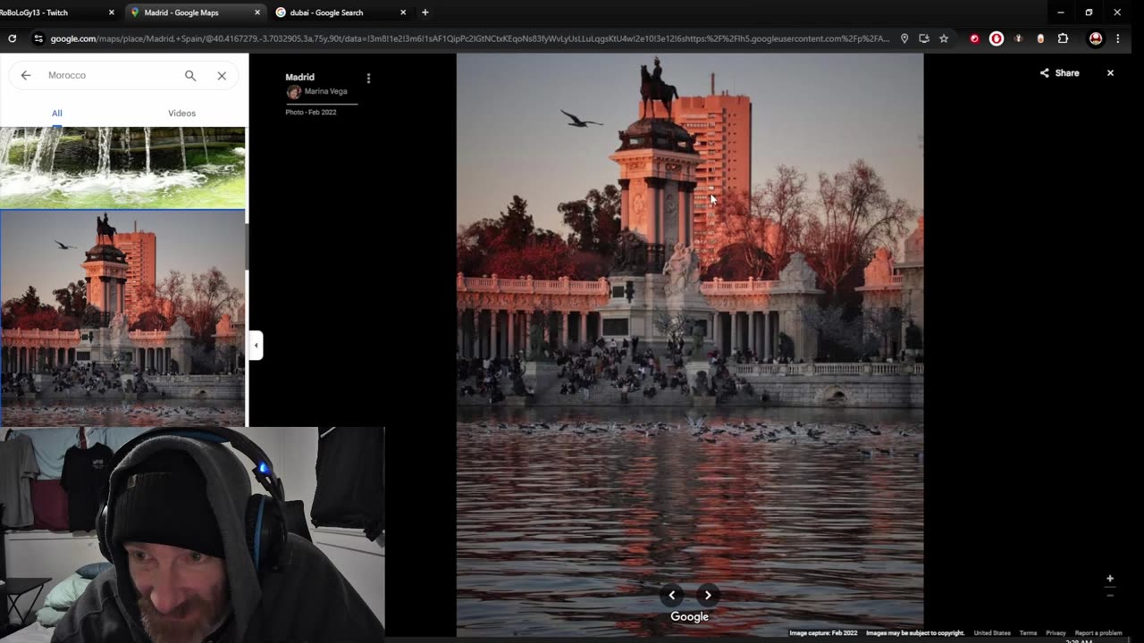1144x643 pixels.
Task: Open the Chrome profile avatar
Action: click(x=1096, y=38)
